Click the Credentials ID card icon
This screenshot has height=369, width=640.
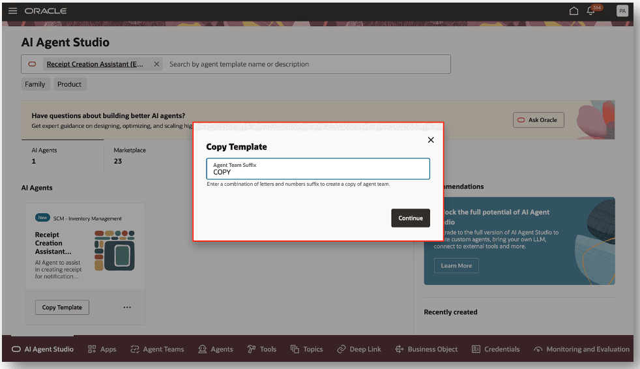(x=476, y=349)
